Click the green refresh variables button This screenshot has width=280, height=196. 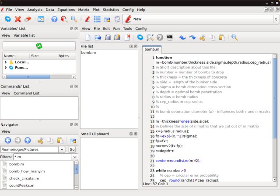(39, 46)
